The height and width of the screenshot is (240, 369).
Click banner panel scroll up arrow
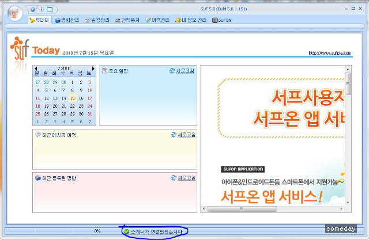[348, 69]
